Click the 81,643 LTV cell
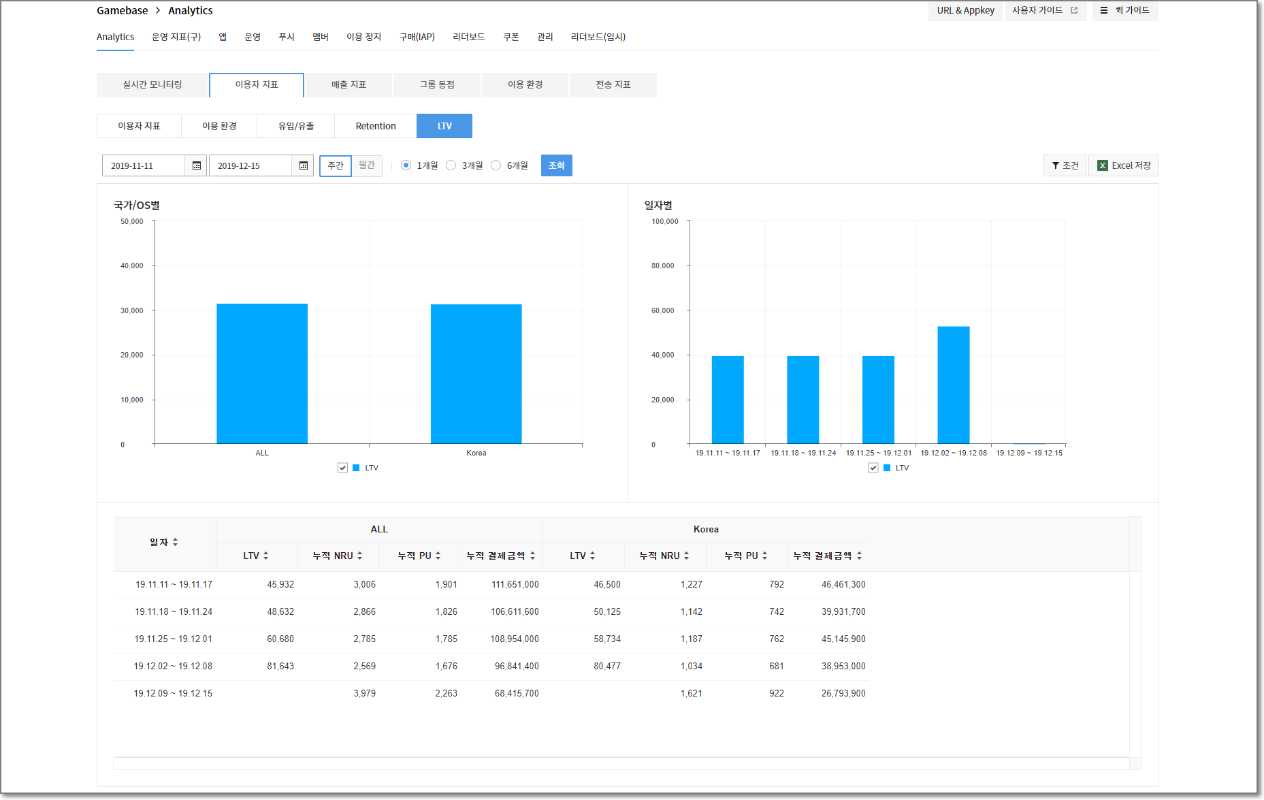 coord(280,666)
